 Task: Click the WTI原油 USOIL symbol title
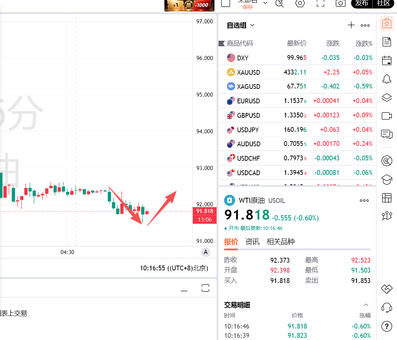[x=262, y=200]
